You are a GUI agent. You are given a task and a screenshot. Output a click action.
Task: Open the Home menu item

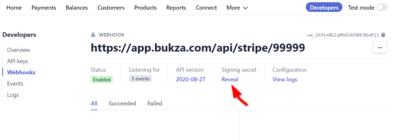point(14,8)
